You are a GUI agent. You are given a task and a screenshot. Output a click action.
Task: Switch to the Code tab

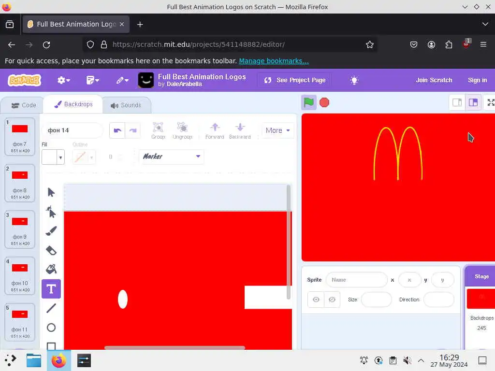[x=24, y=105]
